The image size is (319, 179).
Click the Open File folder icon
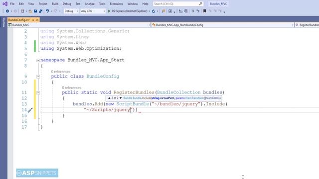tap(30, 11)
